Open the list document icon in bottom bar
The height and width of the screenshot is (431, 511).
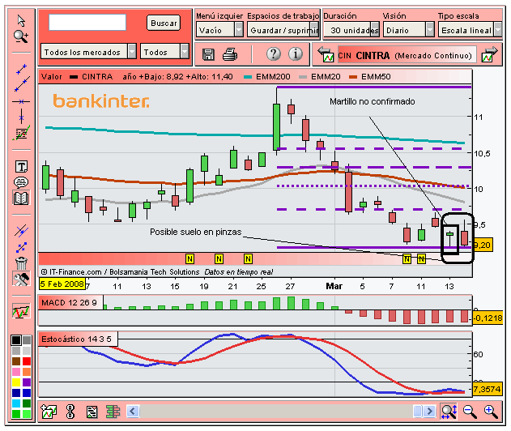pyautogui.click(x=92, y=412)
